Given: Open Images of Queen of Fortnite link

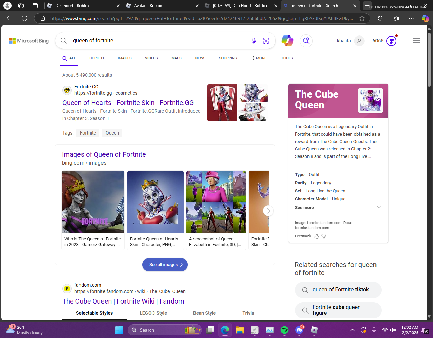Looking at the screenshot, I should 104,154.
